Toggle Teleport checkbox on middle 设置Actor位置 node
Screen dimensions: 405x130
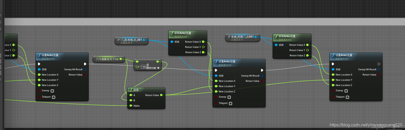pos(230,103)
